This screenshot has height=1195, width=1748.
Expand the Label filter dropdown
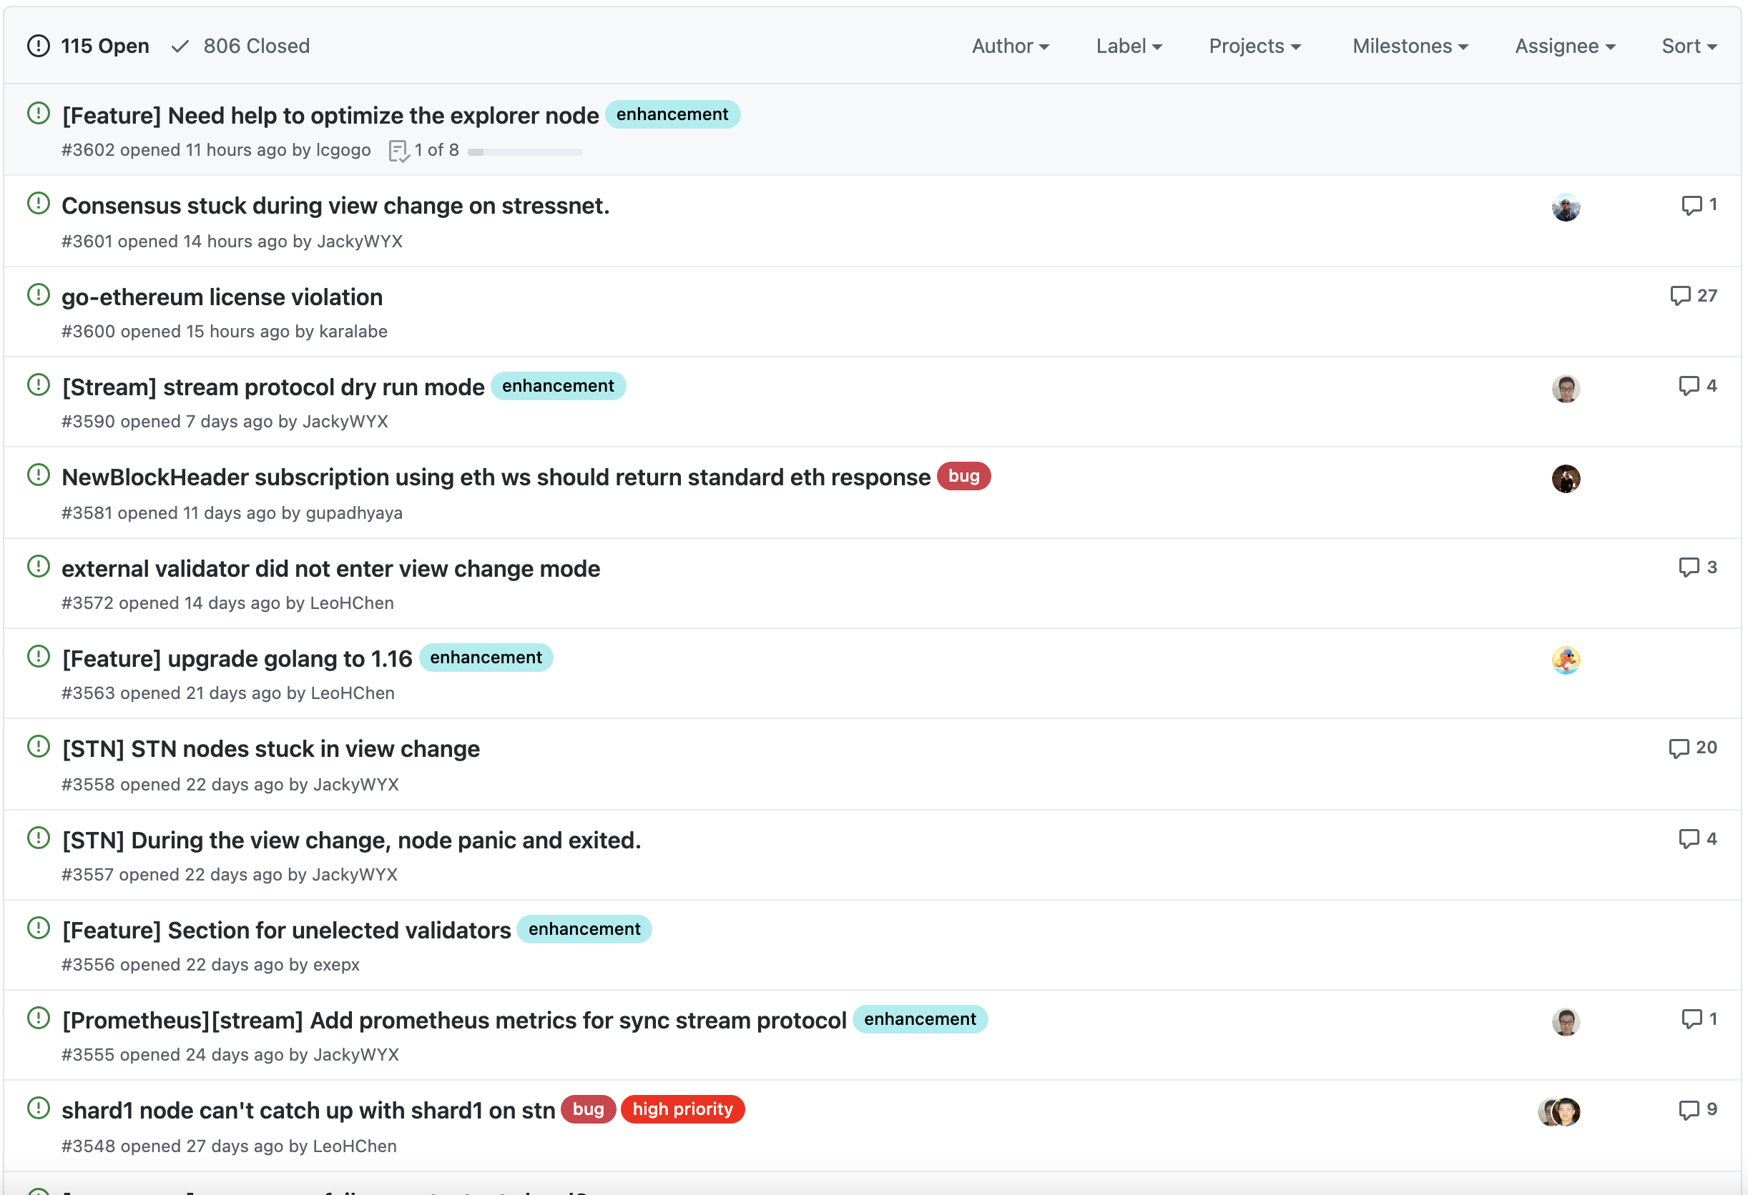[1128, 46]
